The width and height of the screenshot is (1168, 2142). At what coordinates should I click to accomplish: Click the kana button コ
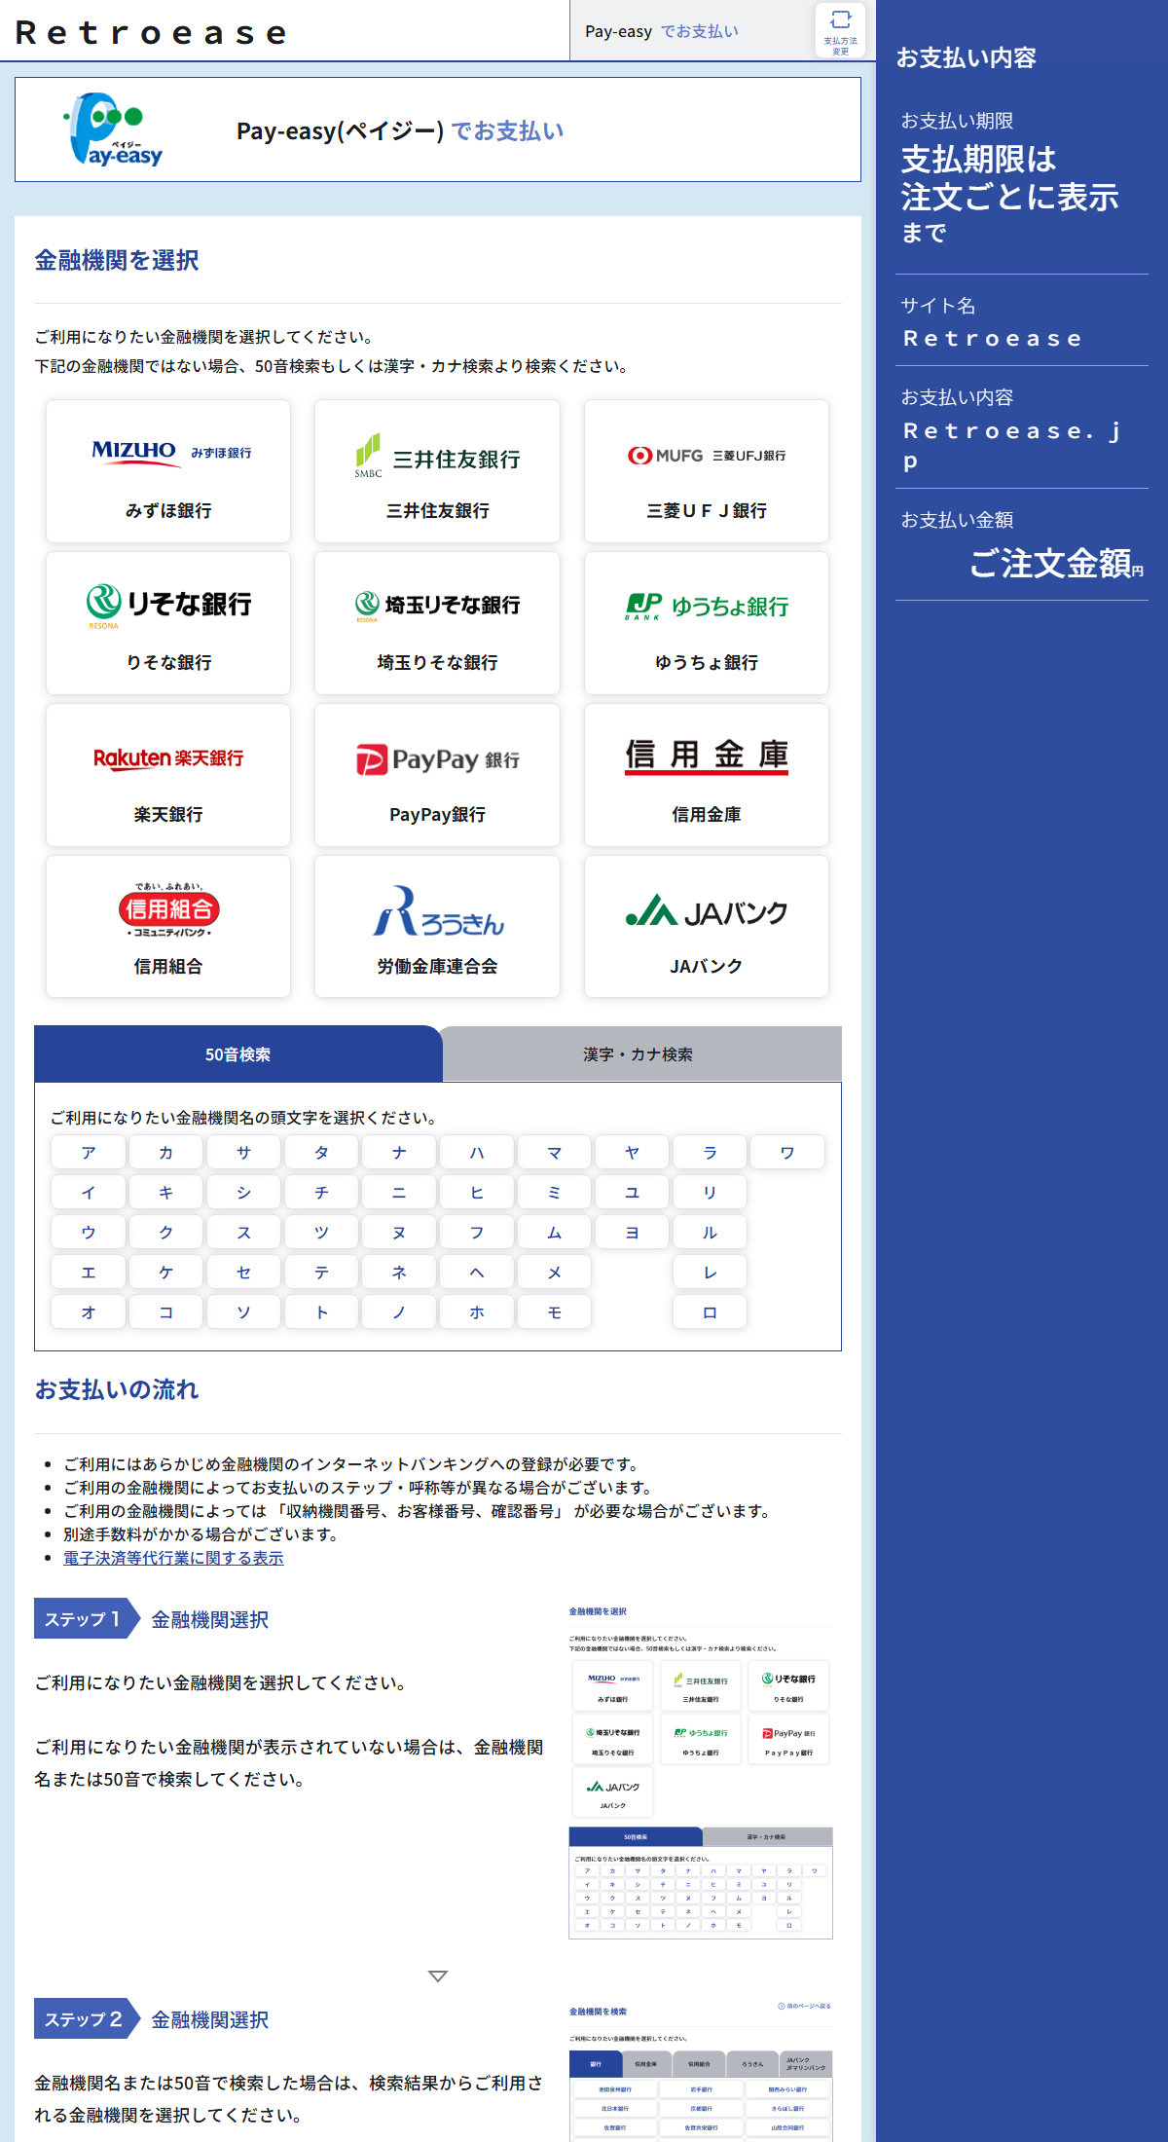pyautogui.click(x=166, y=1311)
